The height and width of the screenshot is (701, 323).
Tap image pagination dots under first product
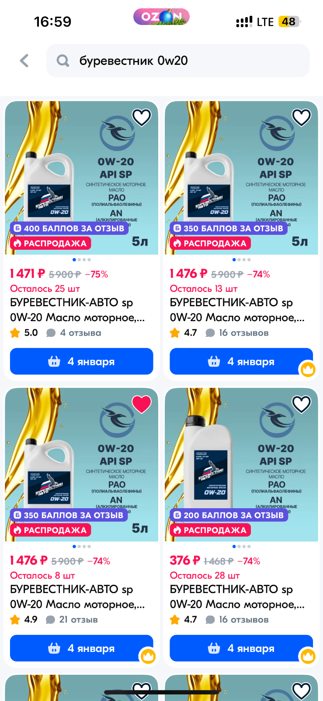[x=82, y=260]
